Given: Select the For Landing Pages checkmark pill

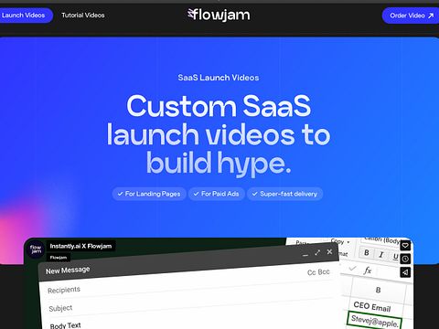Looking at the screenshot, I should tap(149, 194).
